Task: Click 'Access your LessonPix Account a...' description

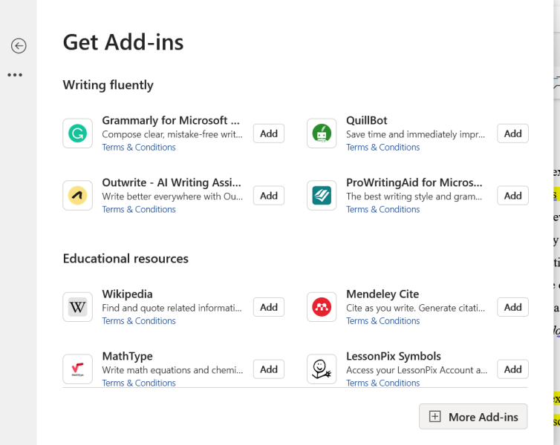Action: click(417, 370)
